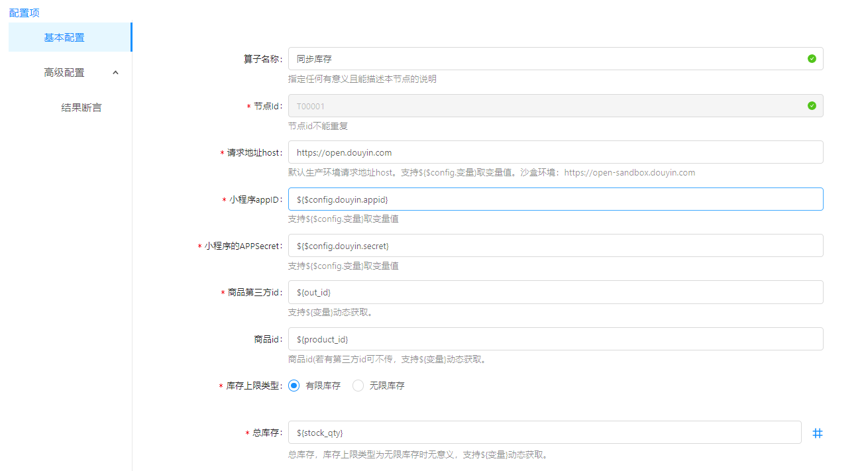The image size is (864, 471).
Task: Focus the 请求地址host input field
Action: [x=555, y=152]
